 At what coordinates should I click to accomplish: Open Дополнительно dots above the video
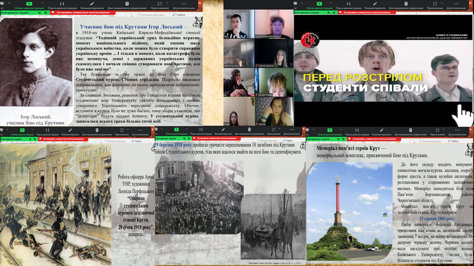[456, 4]
